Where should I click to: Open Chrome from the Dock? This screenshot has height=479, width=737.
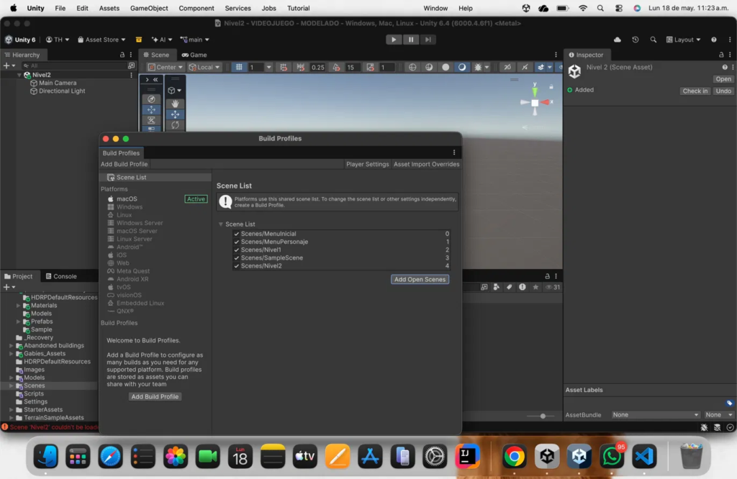coord(514,456)
